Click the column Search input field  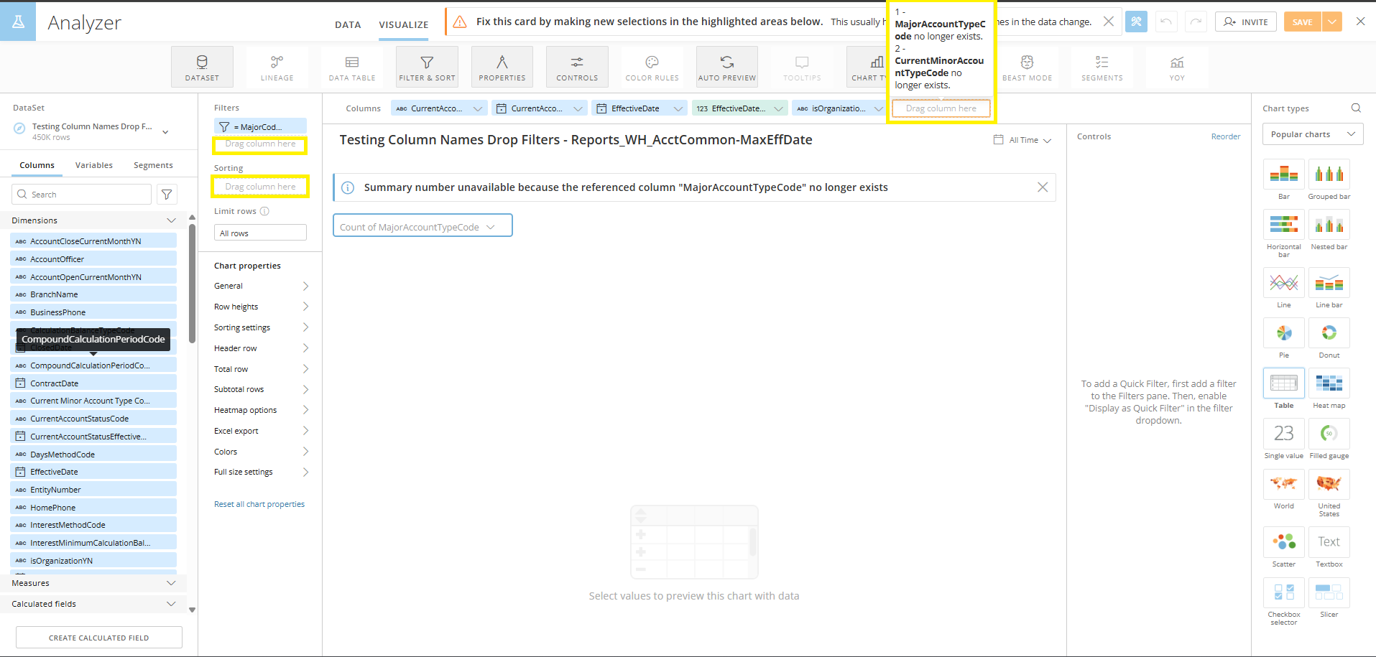(x=81, y=195)
